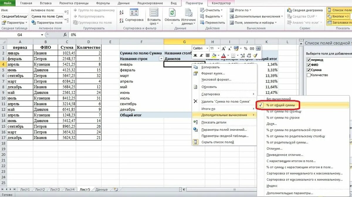Image resolution: width=352 pixels, height=197 pixels.
Task: Select the format painter brush icon
Action: point(255,55)
